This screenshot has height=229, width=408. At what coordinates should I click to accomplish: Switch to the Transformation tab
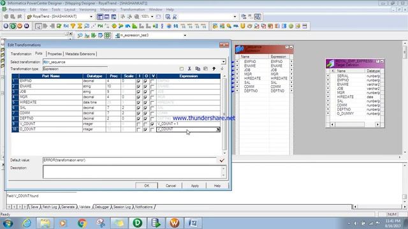tap(21, 53)
